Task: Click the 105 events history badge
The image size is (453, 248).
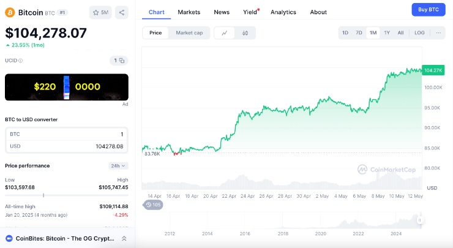Action: (x=153, y=205)
